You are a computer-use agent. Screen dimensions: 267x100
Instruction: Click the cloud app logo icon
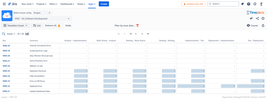coord(7,16)
